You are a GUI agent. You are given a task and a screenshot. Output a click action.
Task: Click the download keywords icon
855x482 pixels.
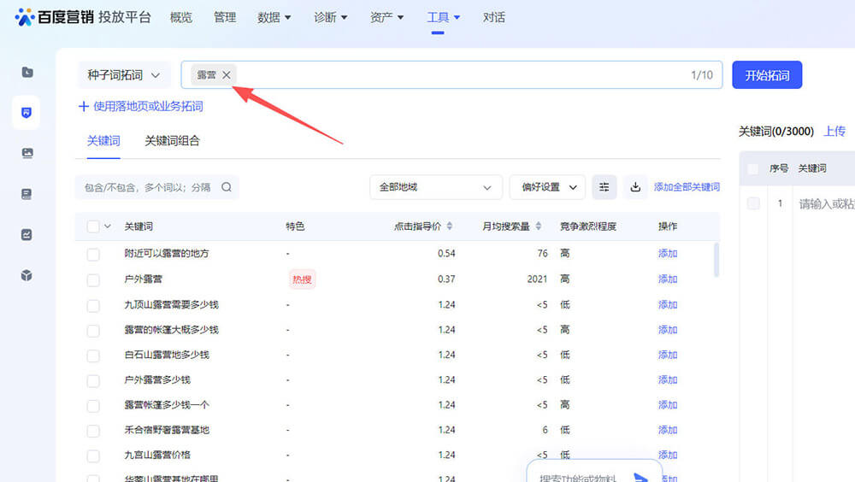point(635,187)
